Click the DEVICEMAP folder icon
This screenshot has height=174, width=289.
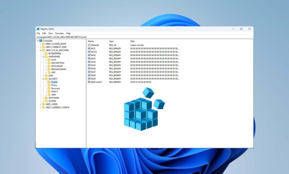click(49, 66)
